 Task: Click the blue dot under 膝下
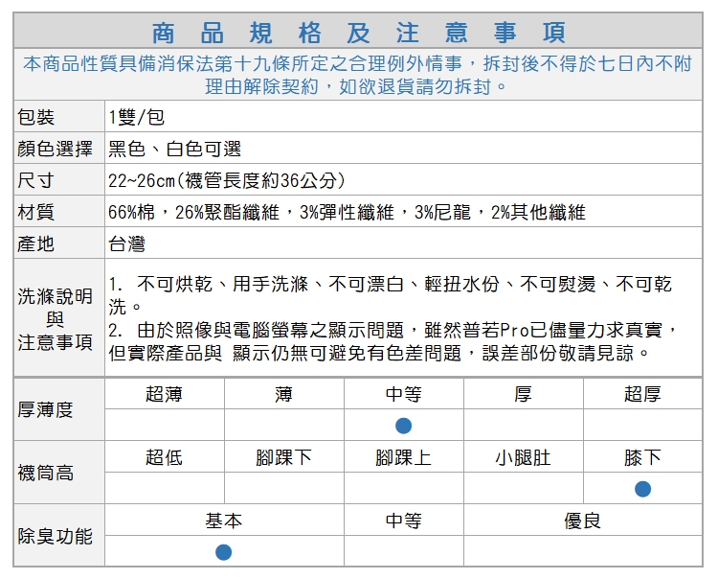point(642,489)
